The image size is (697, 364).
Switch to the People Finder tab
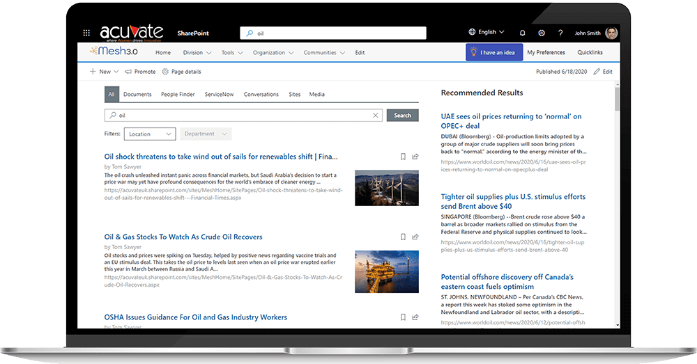point(178,94)
